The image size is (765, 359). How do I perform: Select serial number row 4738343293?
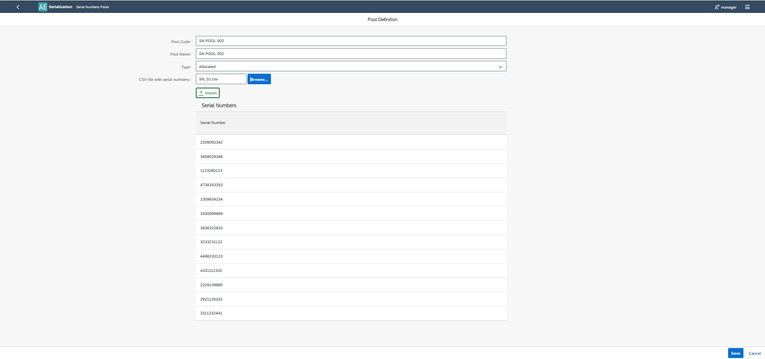coord(212,185)
